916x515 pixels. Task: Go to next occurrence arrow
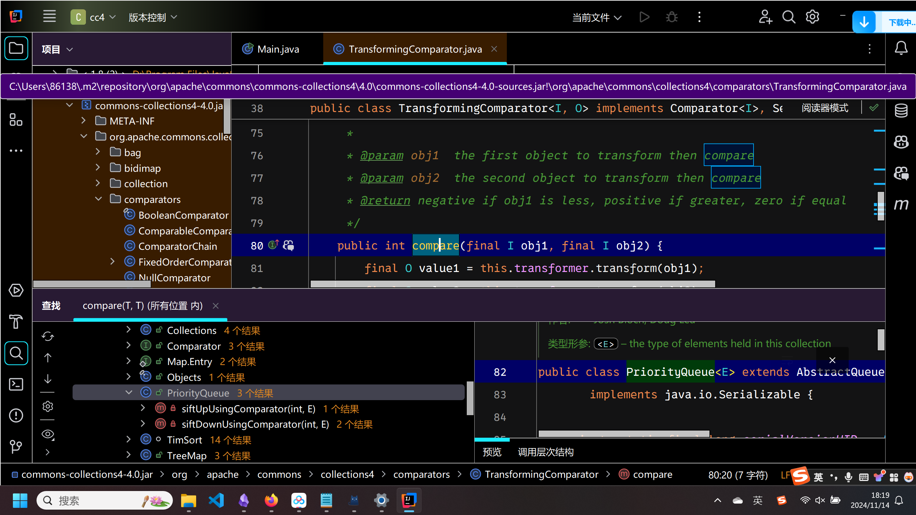(48, 379)
